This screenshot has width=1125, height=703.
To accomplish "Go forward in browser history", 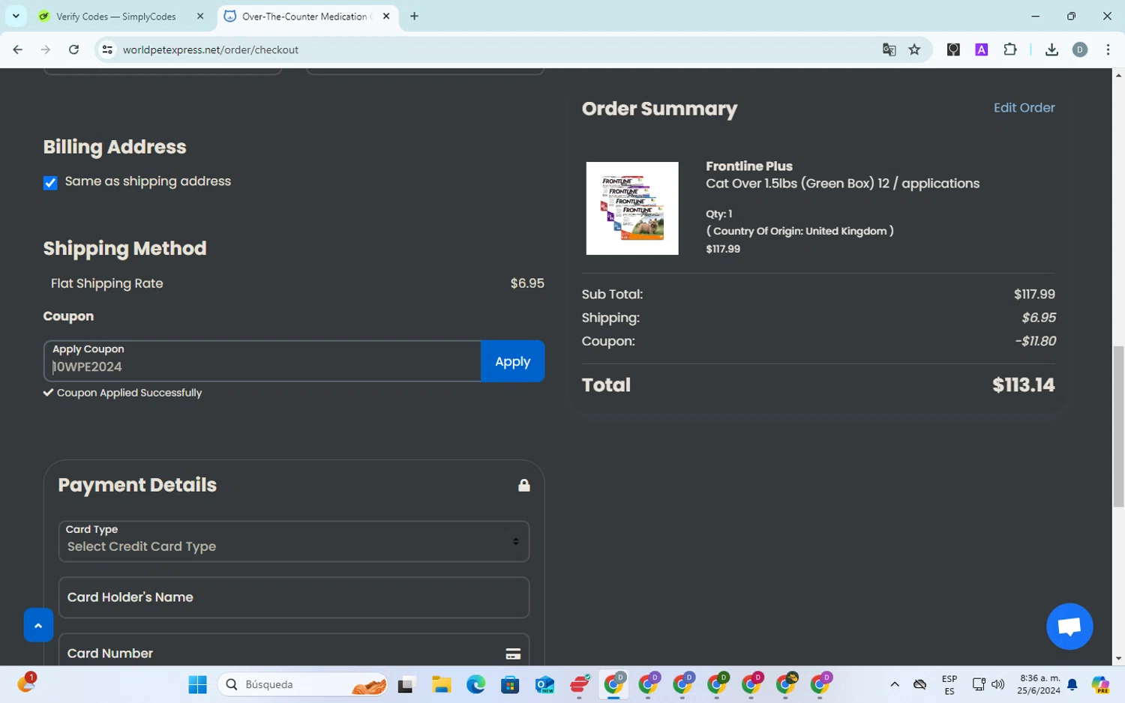I will point(46,49).
